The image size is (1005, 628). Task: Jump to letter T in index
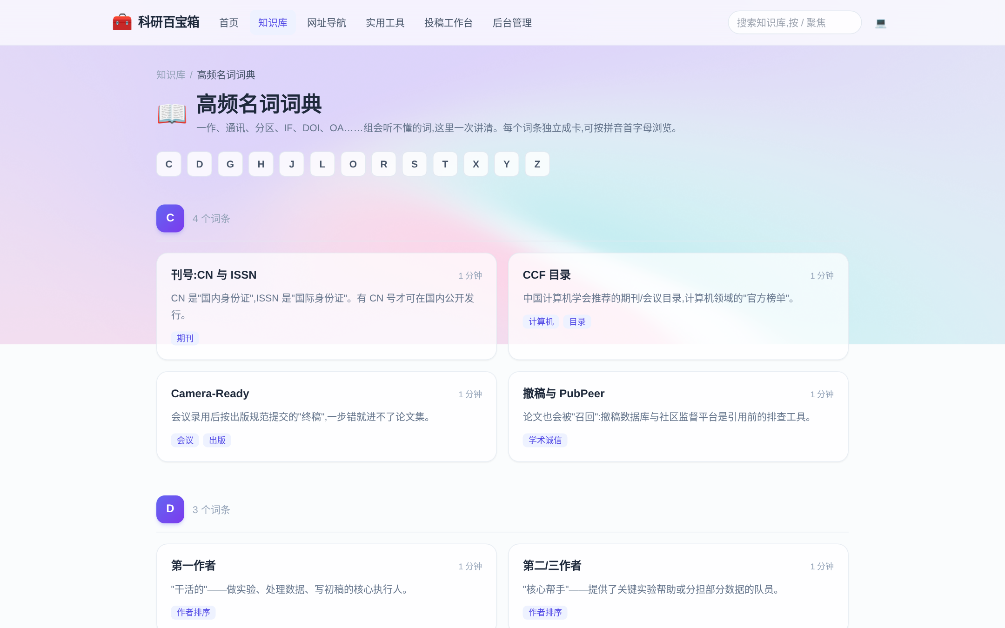[445, 164]
